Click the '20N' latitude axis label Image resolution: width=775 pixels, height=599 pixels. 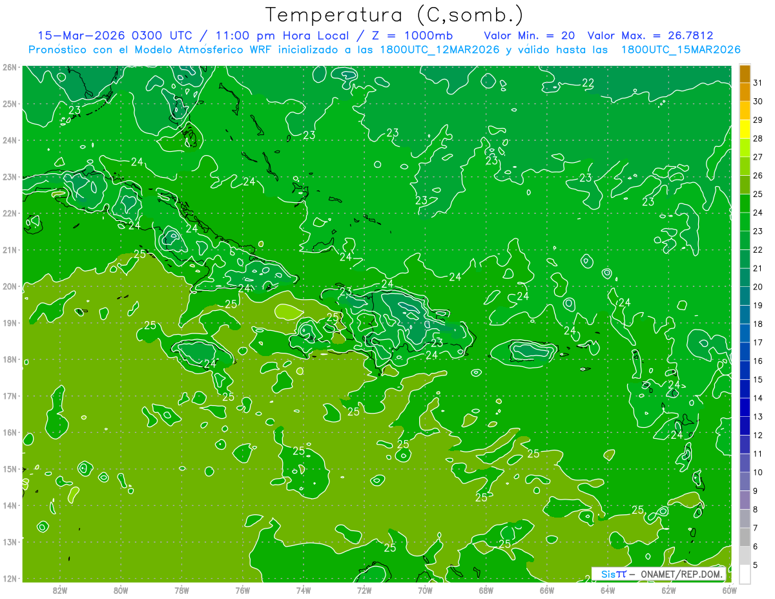tap(9, 286)
